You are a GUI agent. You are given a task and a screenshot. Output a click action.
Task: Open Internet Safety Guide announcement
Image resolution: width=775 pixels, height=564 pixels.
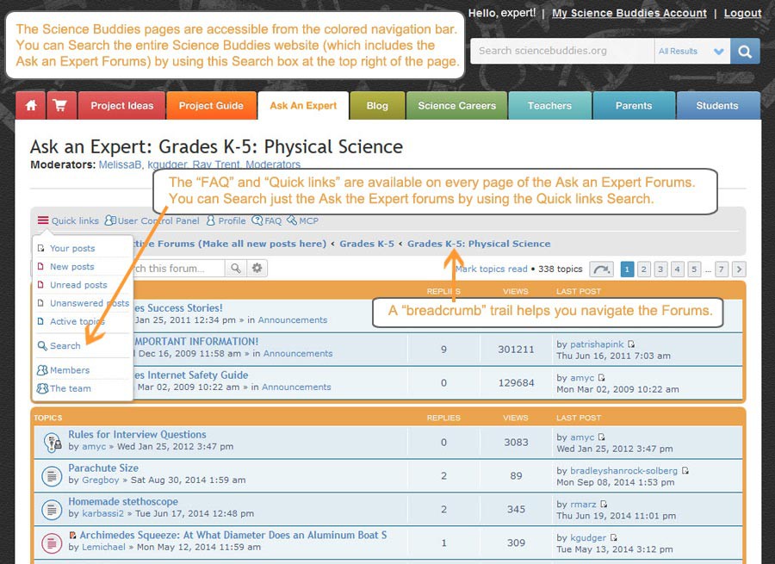tap(191, 375)
